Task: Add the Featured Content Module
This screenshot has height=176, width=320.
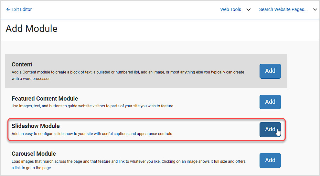Action: point(270,102)
